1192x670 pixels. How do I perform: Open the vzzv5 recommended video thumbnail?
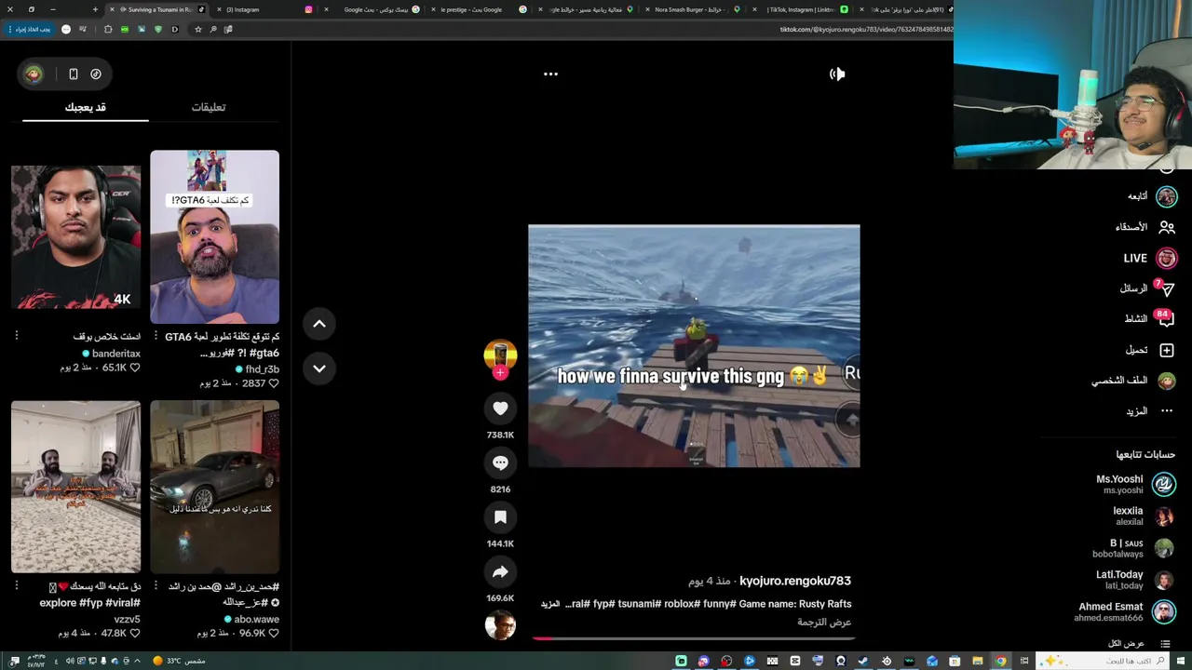pos(75,487)
